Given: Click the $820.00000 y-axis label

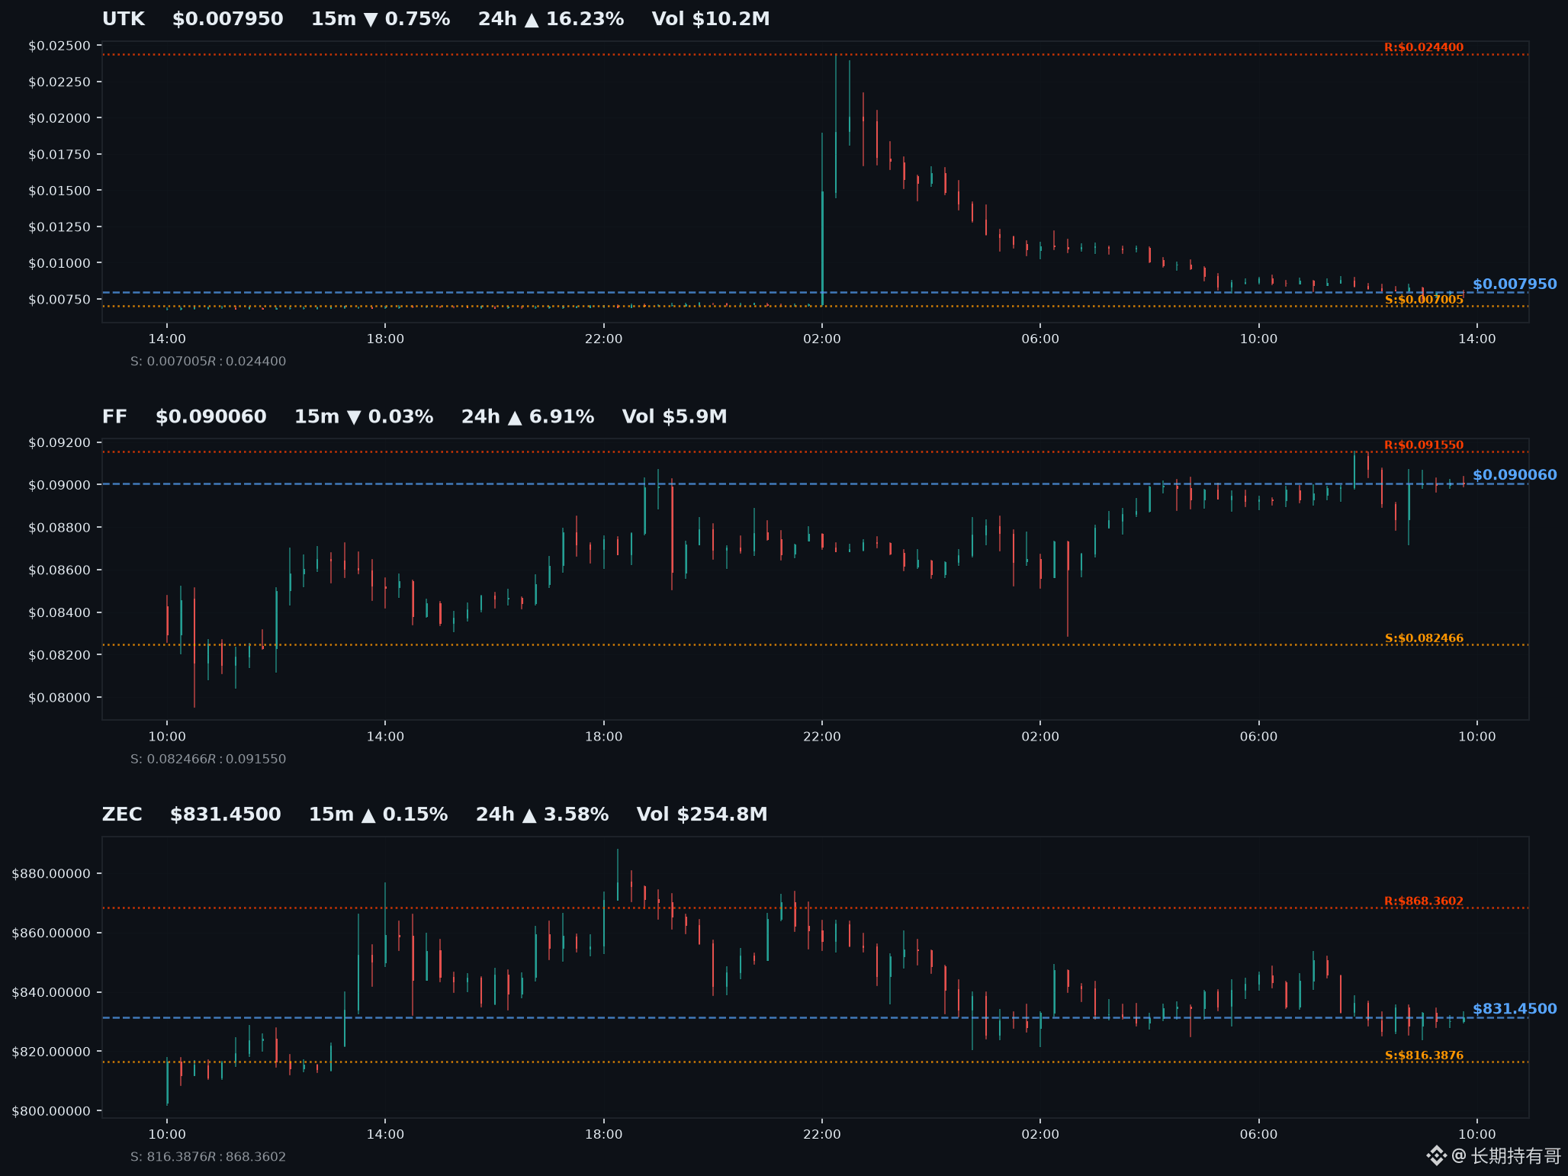Looking at the screenshot, I should (51, 1052).
